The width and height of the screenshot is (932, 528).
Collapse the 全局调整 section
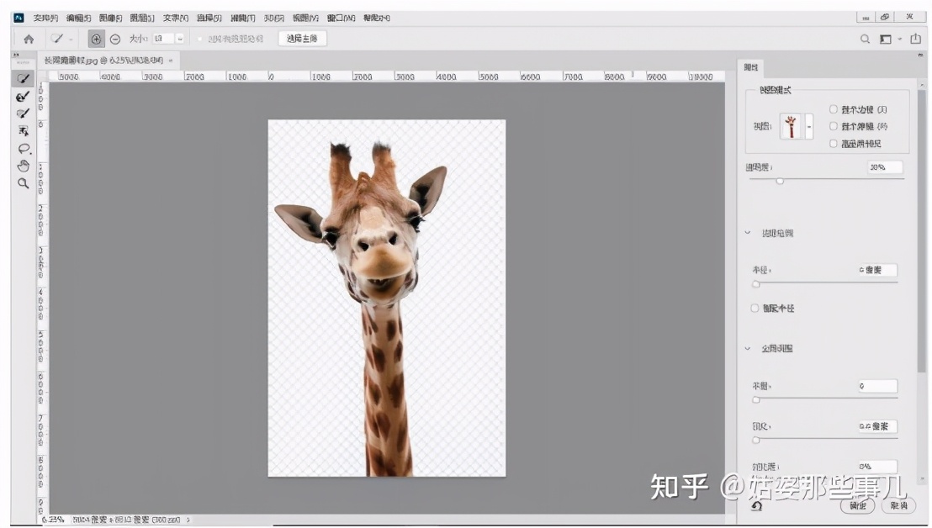click(x=747, y=348)
